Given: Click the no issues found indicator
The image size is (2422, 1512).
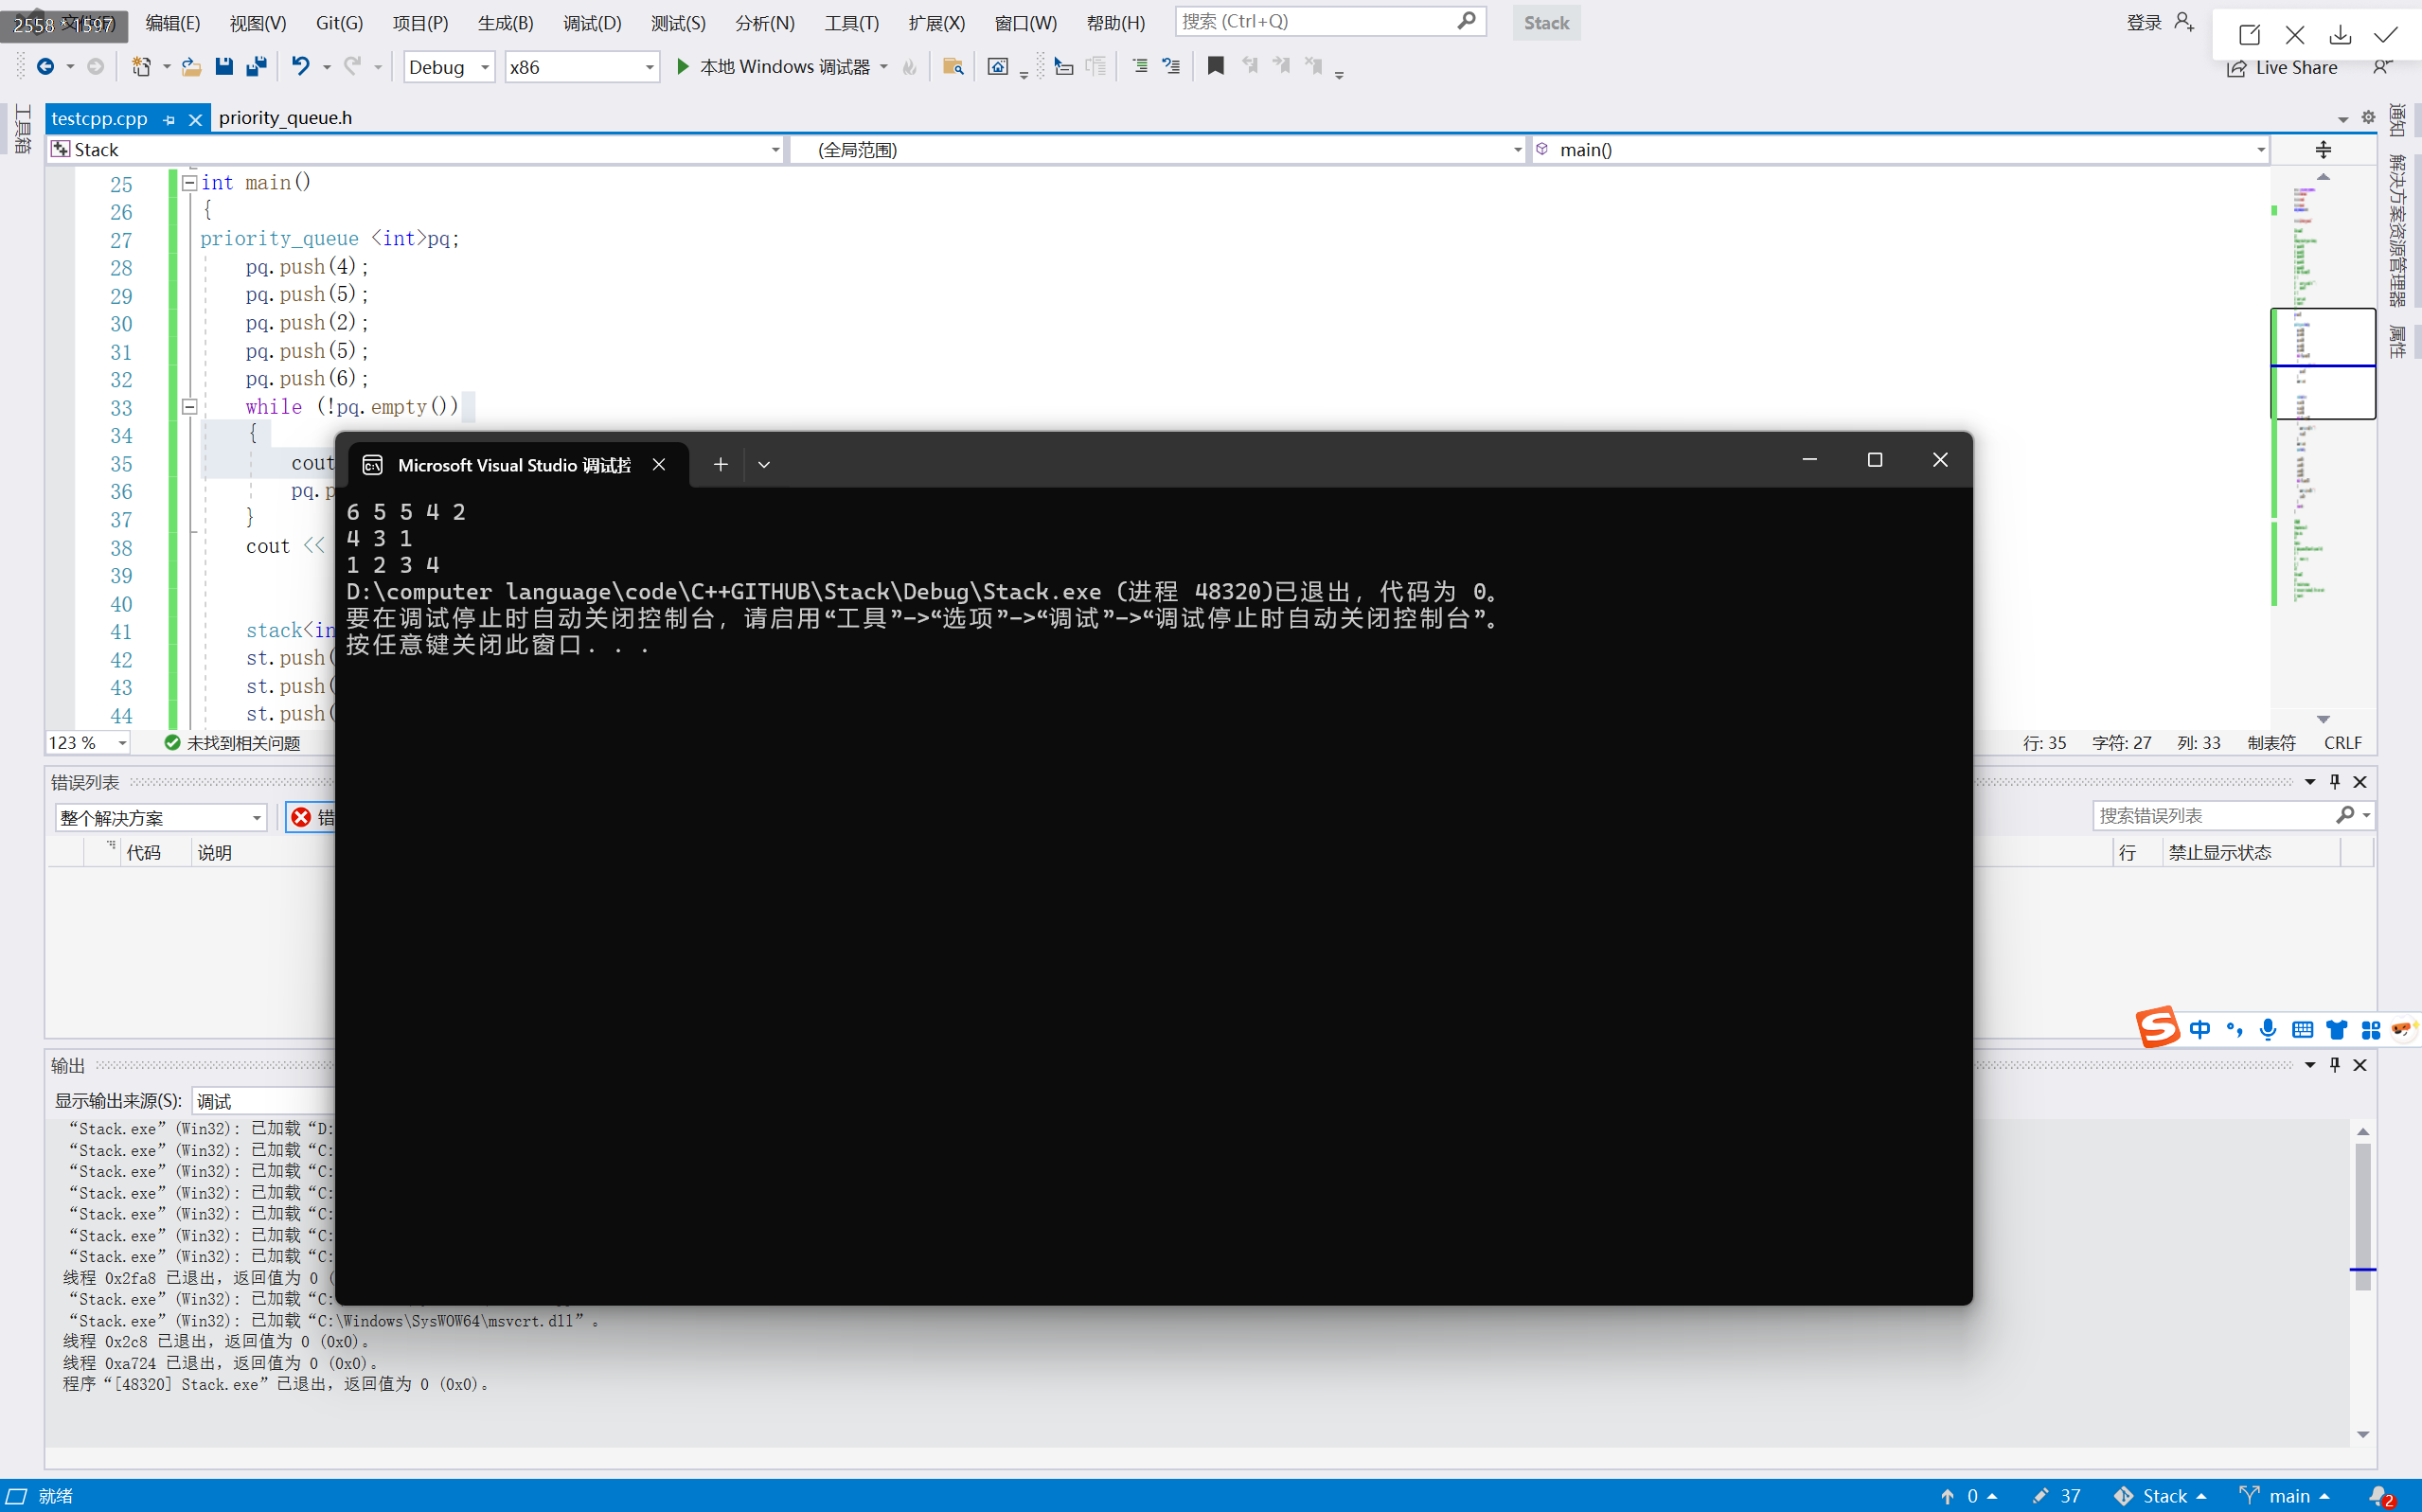Looking at the screenshot, I should point(232,742).
